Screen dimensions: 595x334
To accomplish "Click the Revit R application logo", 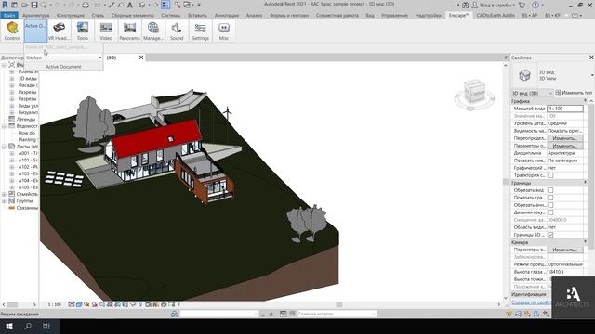I will [x=5, y=5].
